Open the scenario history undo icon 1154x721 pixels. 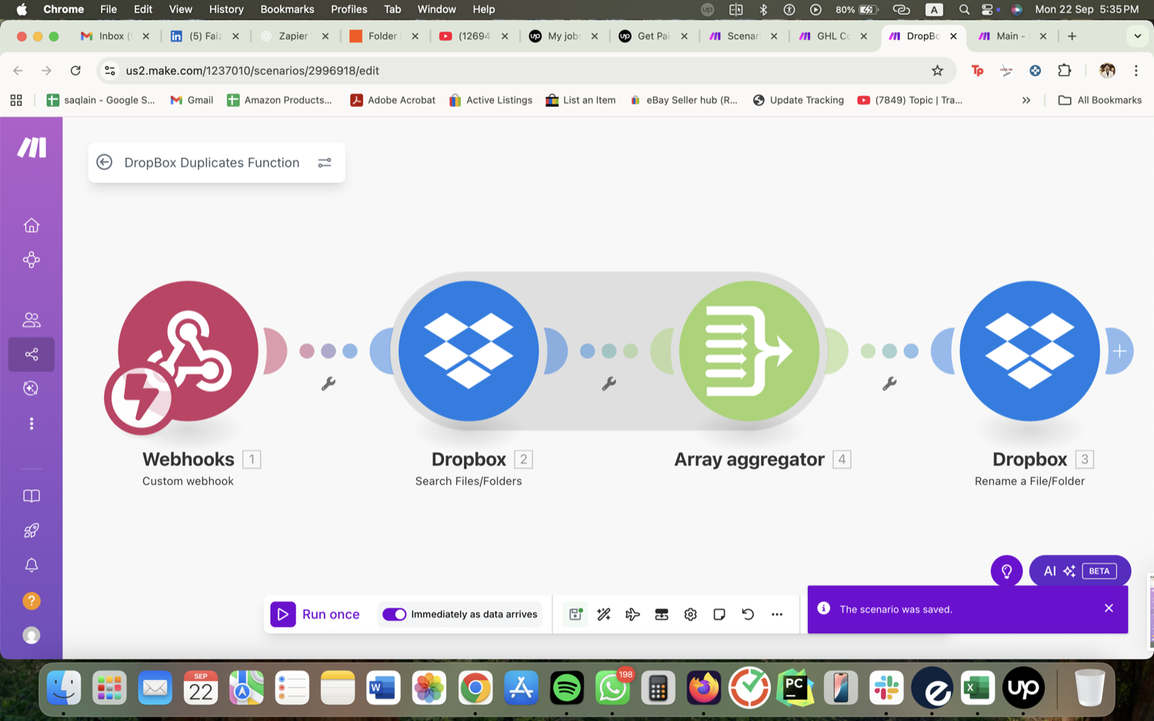pyautogui.click(x=748, y=614)
